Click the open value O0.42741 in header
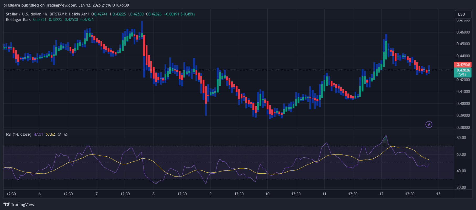The width and height of the screenshot is (476, 210). pos(99,14)
